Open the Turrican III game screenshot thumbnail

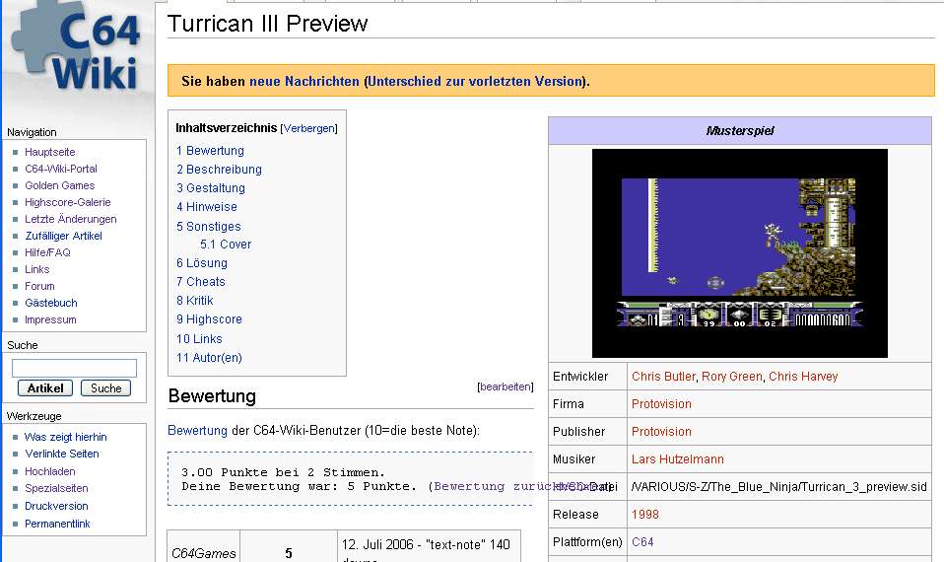739,252
